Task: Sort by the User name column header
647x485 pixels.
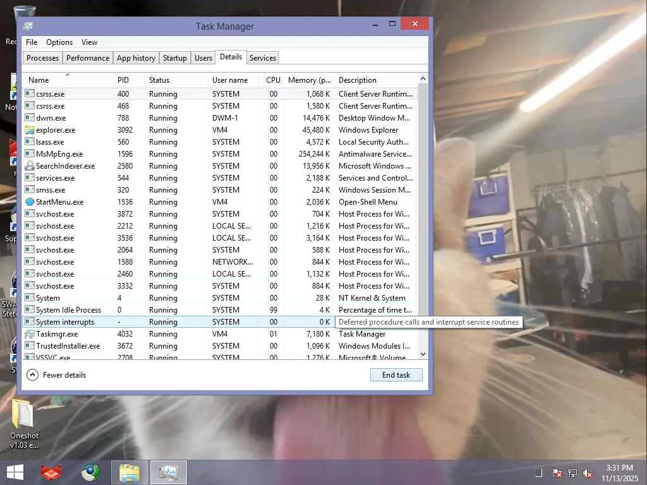Action: (233, 80)
